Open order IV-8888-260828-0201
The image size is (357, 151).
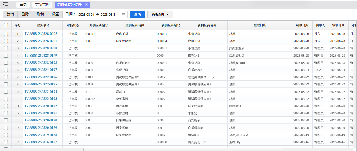click(x=41, y=41)
